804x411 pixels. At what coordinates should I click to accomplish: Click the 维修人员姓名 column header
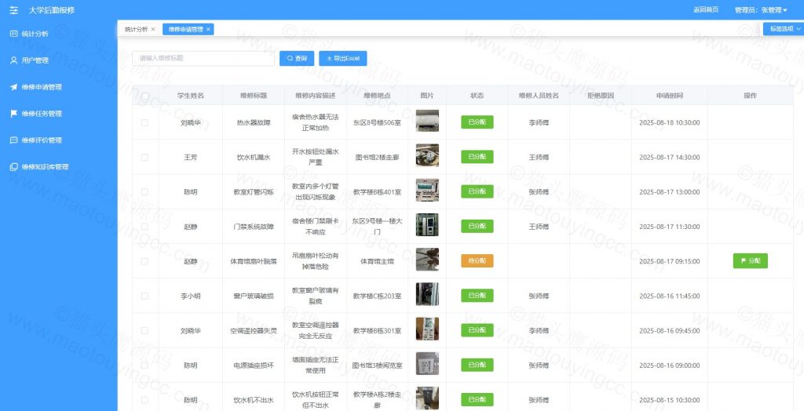(x=539, y=96)
